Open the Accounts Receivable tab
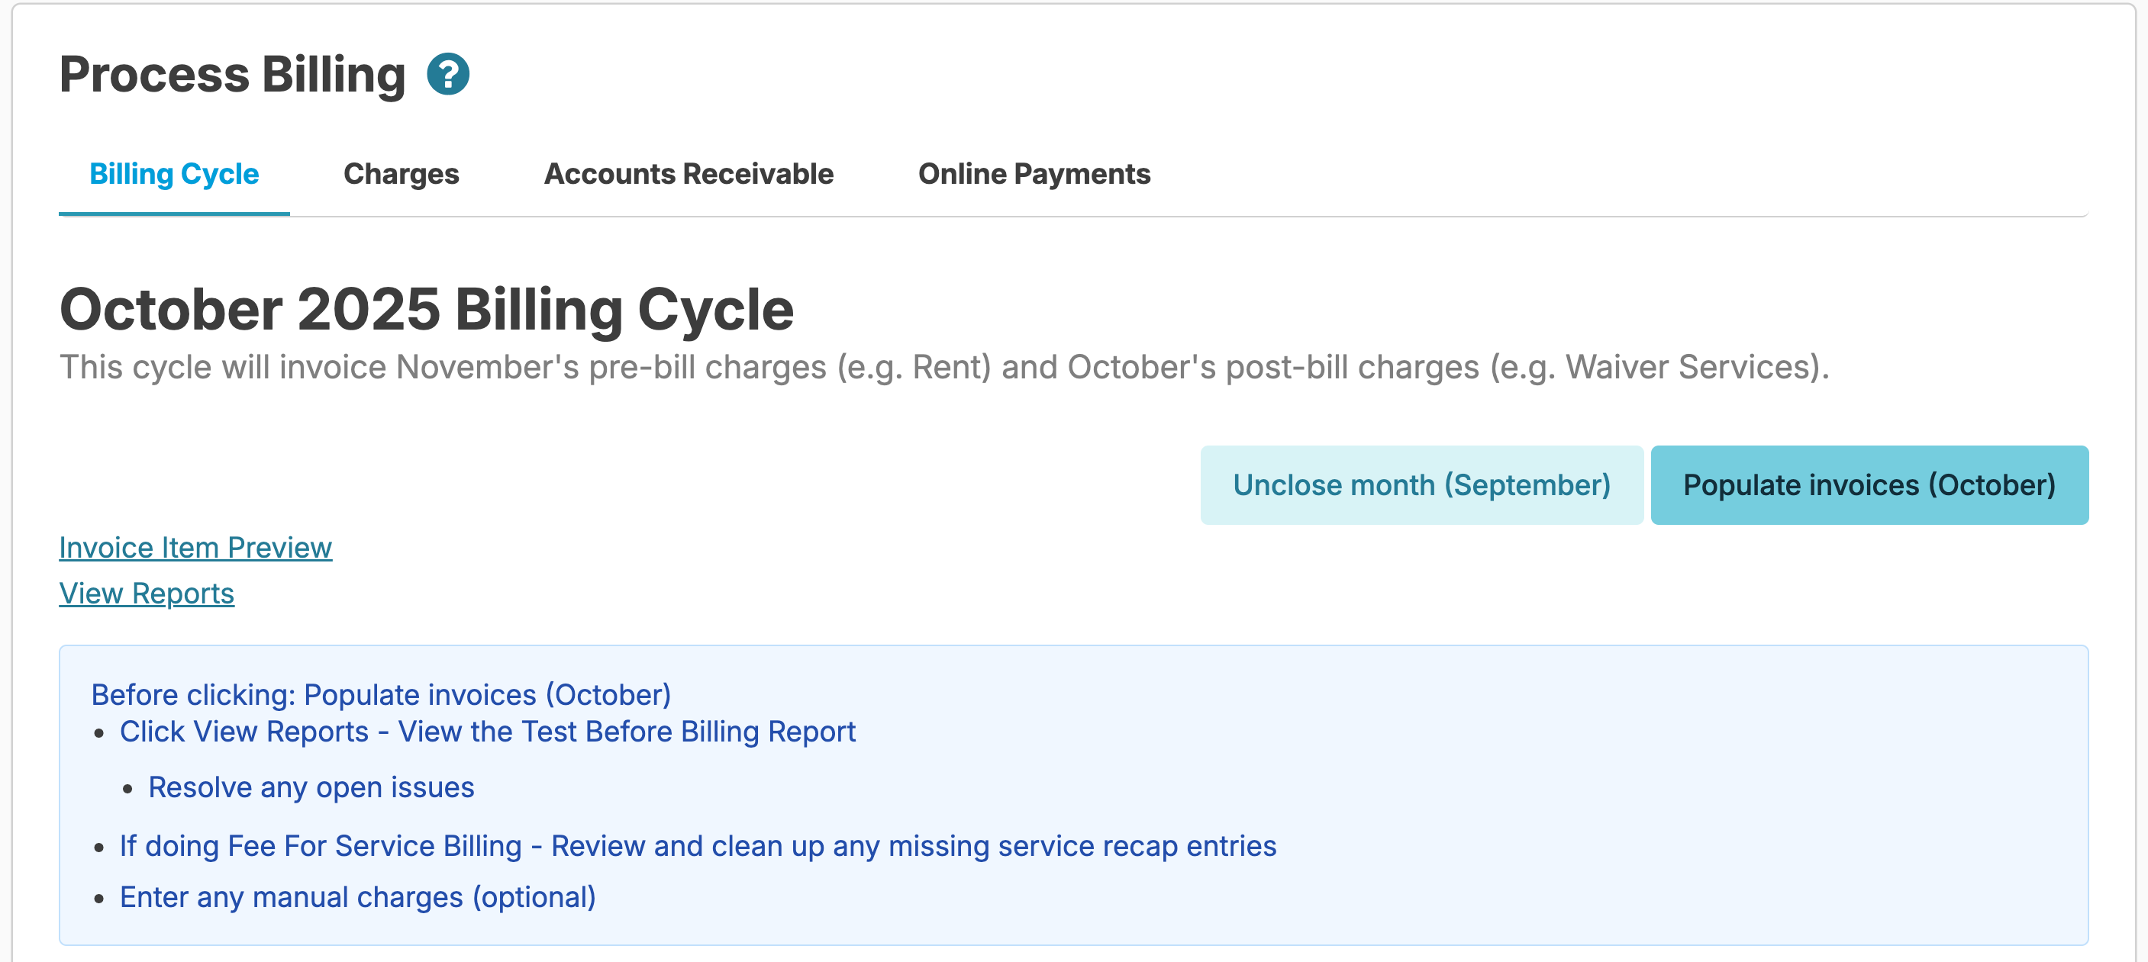Image resolution: width=2148 pixels, height=962 pixels. pyautogui.click(x=688, y=173)
